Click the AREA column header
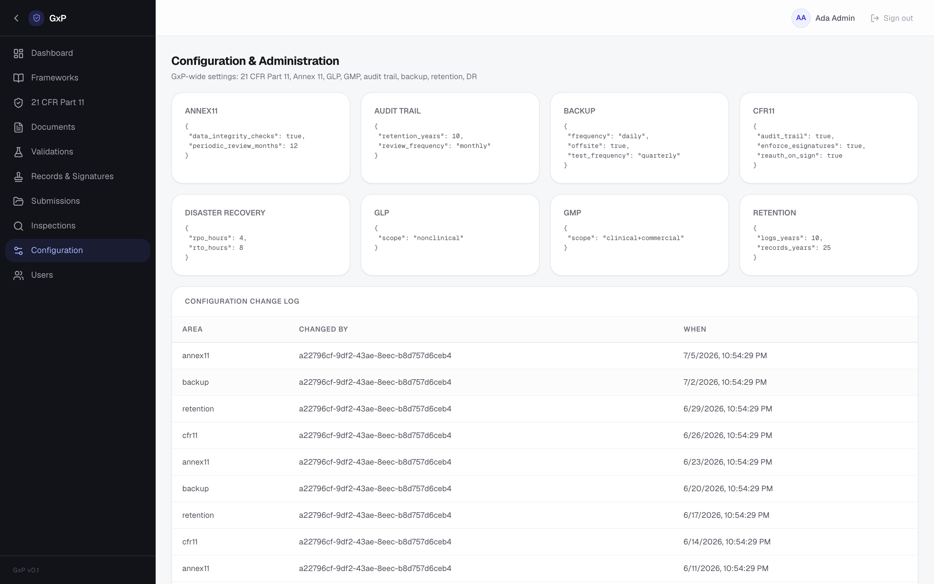 [192, 329]
